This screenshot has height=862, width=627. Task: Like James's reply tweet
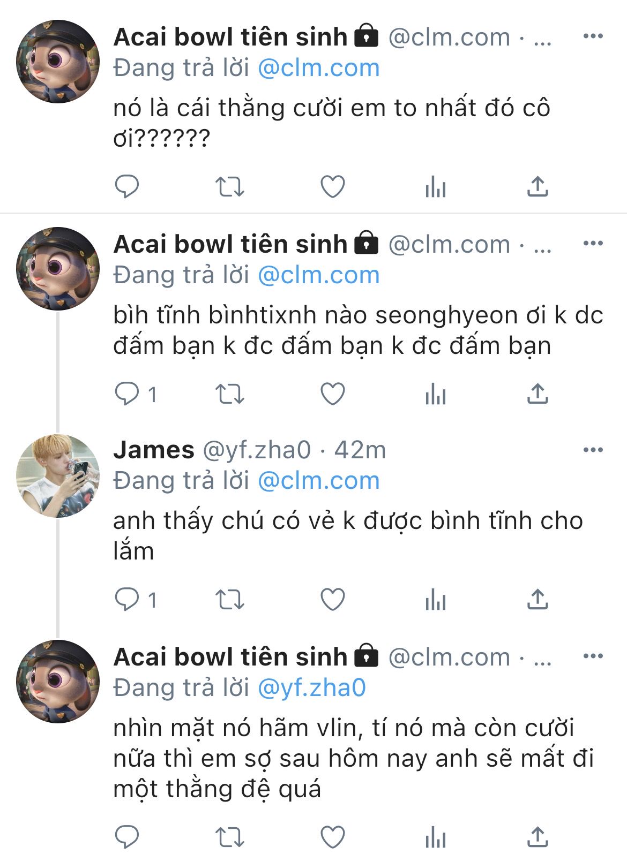point(332,600)
